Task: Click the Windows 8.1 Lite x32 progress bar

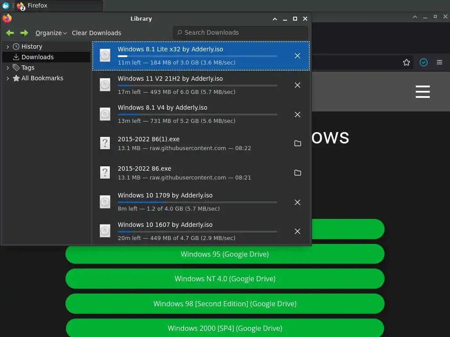Action: pyautogui.click(x=197, y=56)
